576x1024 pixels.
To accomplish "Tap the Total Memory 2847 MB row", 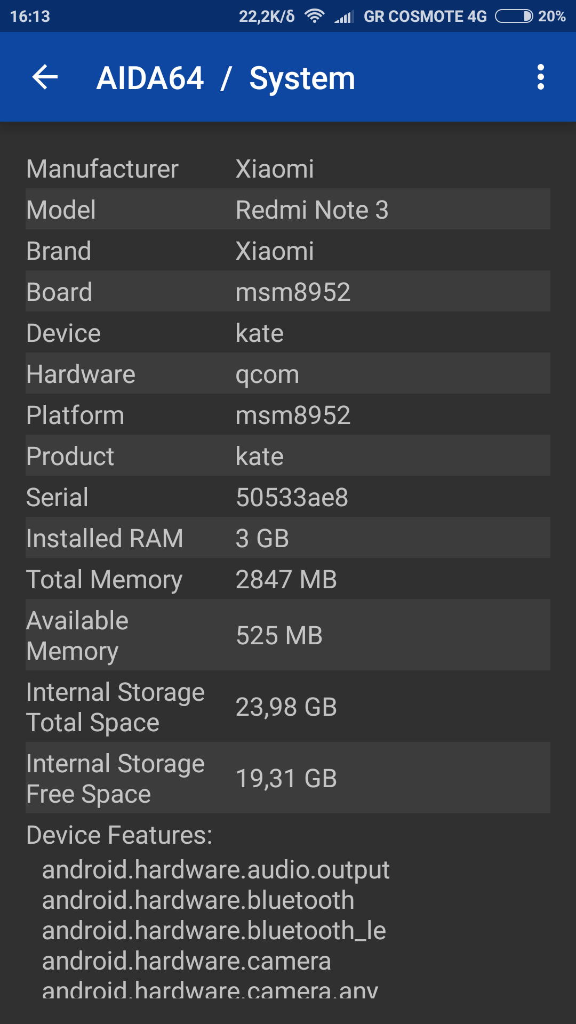I will 288,579.
